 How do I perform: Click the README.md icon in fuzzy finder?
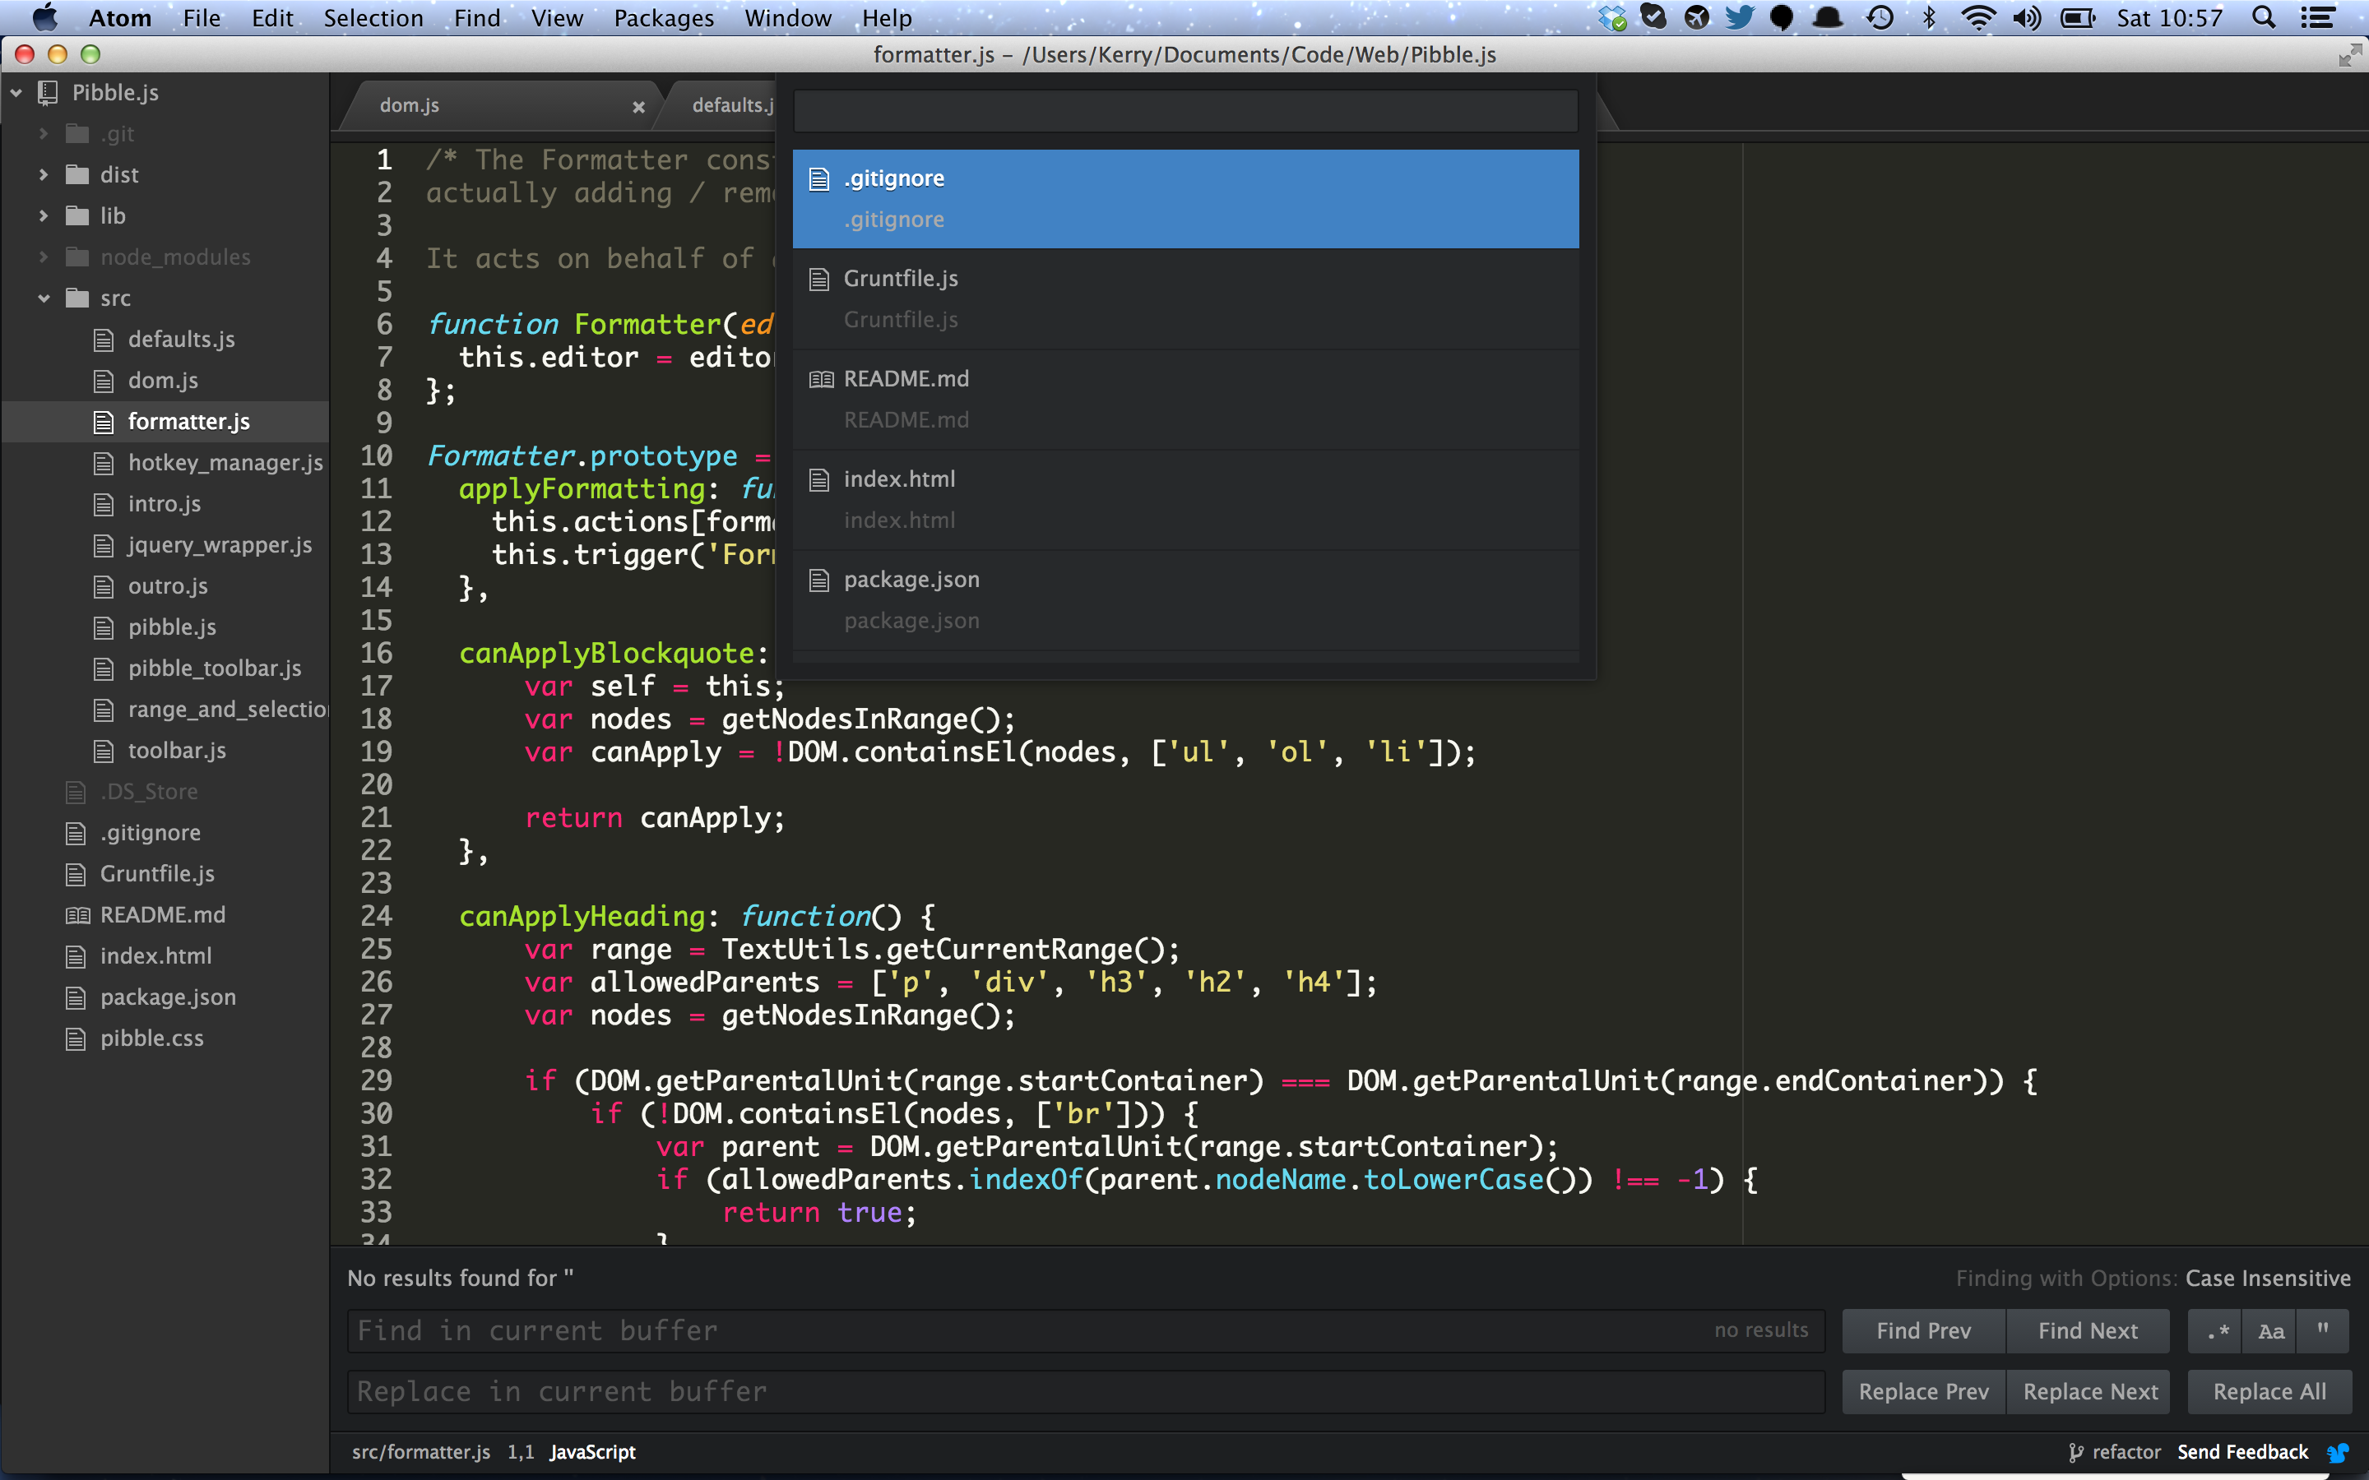click(x=820, y=378)
